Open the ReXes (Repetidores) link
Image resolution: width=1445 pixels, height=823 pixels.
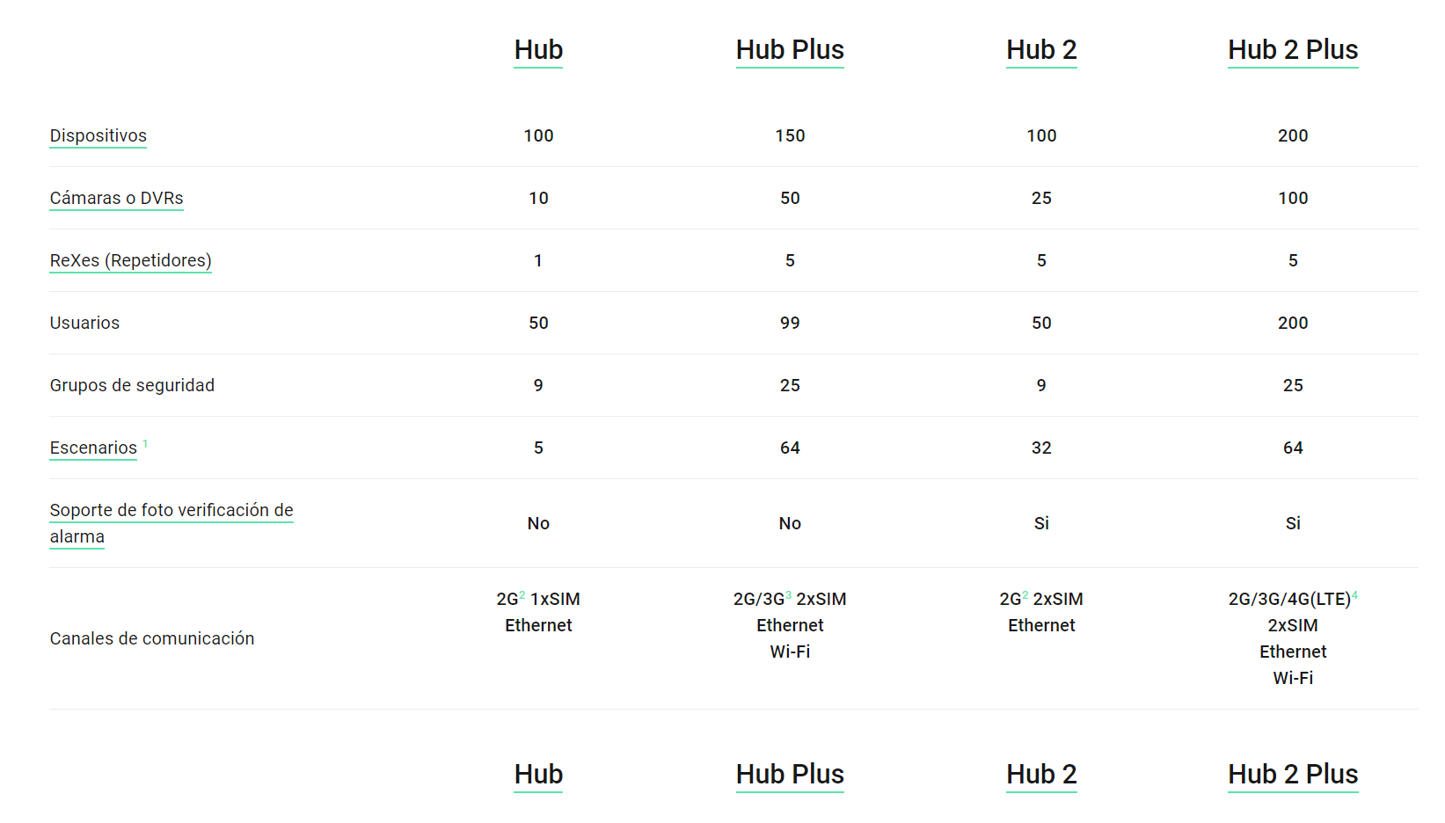130,260
